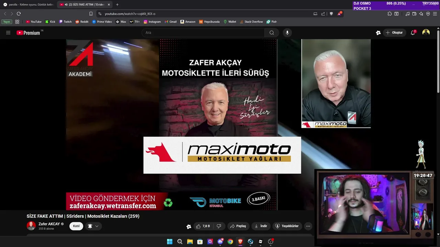Click the sparkle icon left of Oluştur
The height and width of the screenshot is (247, 440).
378,33
